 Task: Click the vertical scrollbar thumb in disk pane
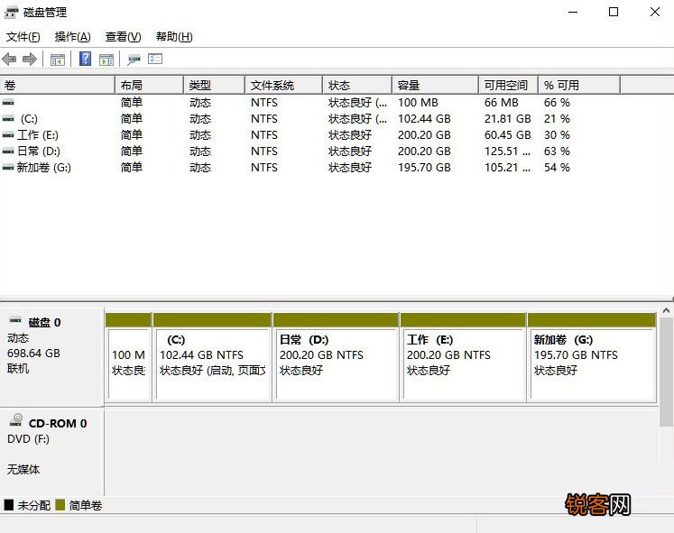point(666,372)
